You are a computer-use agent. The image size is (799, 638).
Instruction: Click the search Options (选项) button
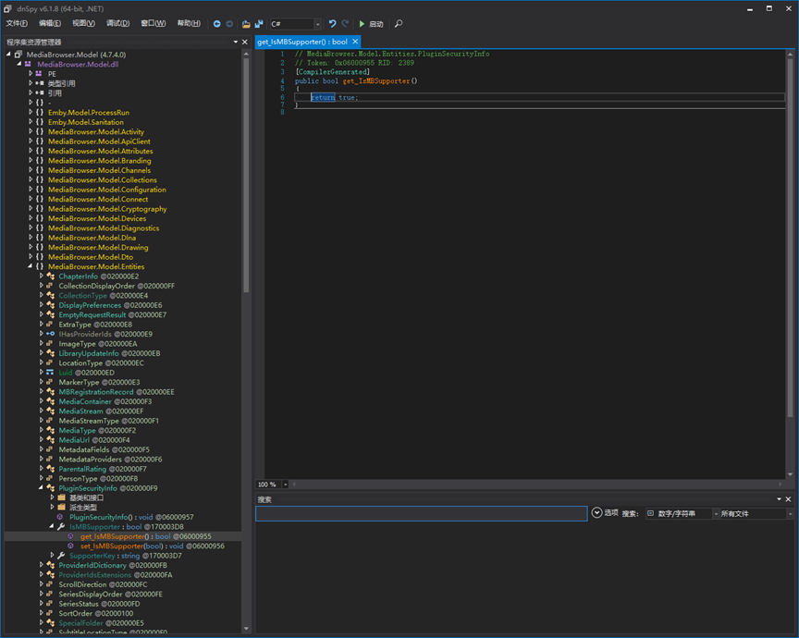[606, 513]
